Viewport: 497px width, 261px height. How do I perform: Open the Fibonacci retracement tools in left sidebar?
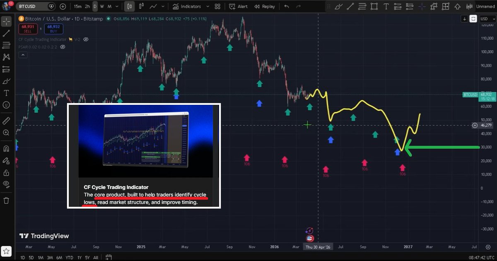tap(6, 45)
